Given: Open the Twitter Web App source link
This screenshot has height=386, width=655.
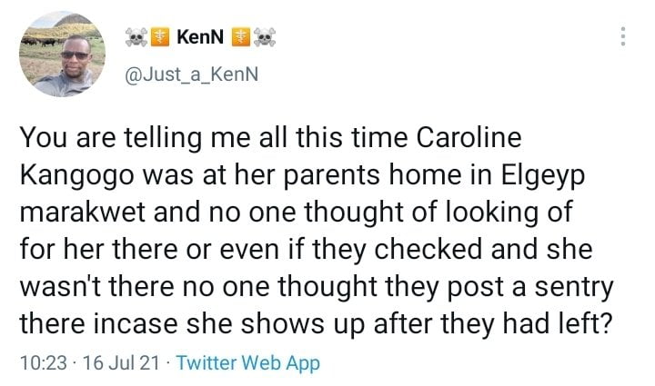Looking at the screenshot, I should point(248,362).
